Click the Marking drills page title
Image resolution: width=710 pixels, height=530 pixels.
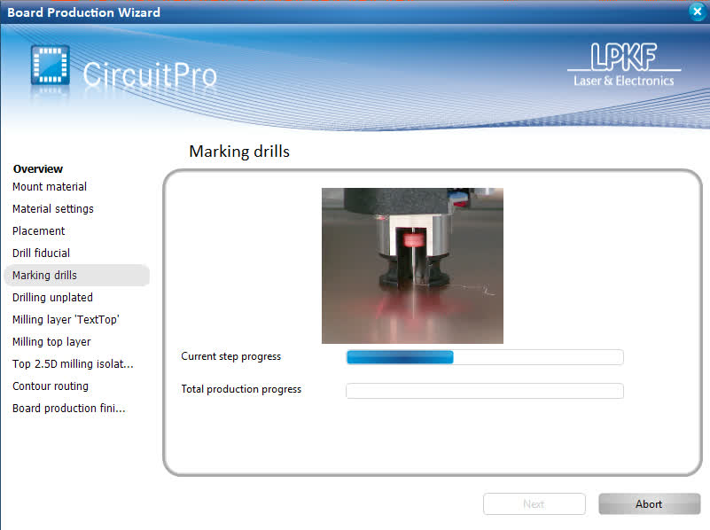click(x=239, y=152)
